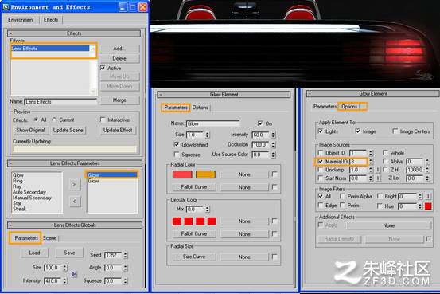The width and height of the screenshot is (440, 294).
Task: Click the Save button
Action: 69,253
